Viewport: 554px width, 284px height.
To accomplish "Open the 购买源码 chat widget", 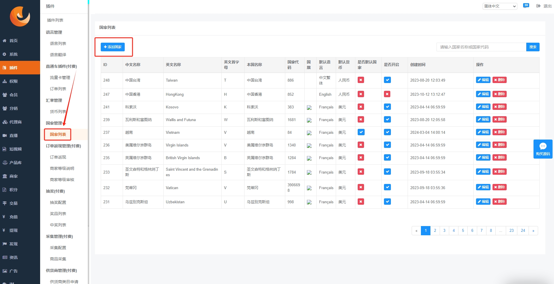I will 543,149.
